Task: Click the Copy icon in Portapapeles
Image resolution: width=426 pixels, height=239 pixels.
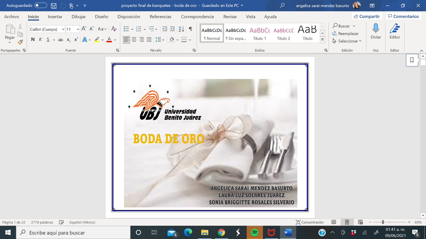Action: click(20, 34)
